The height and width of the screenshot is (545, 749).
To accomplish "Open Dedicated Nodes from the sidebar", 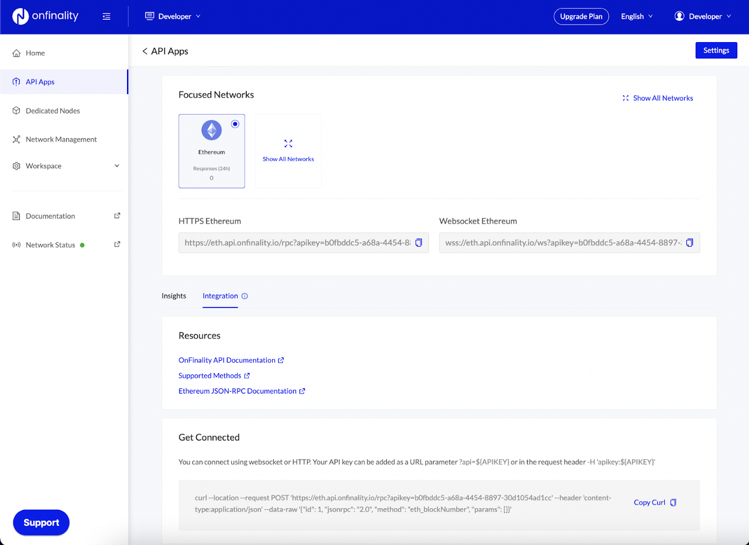I will pos(53,111).
